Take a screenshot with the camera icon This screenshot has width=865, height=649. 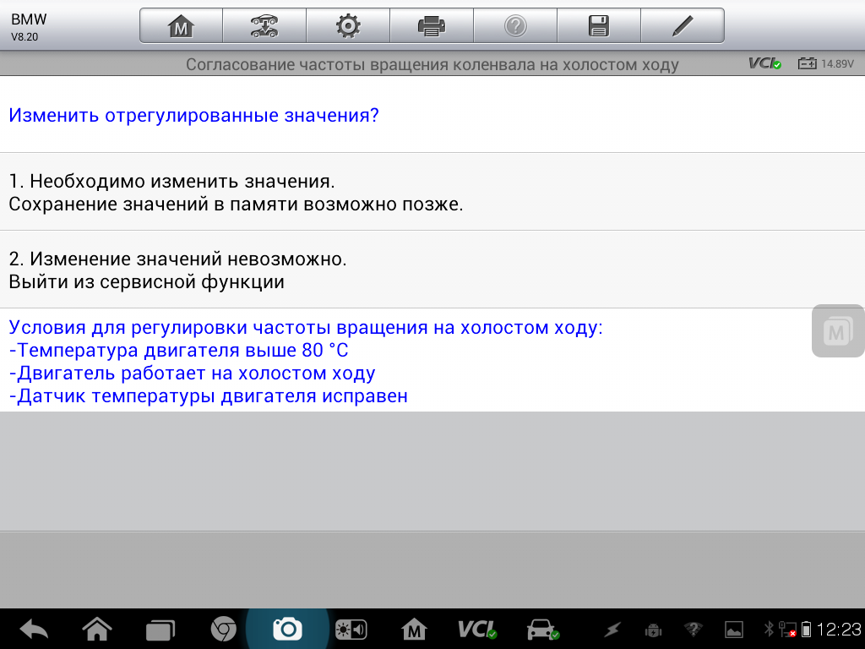click(287, 629)
